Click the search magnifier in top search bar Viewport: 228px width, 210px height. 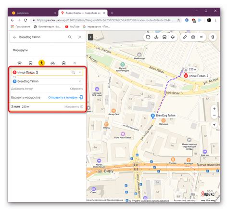(x=70, y=37)
